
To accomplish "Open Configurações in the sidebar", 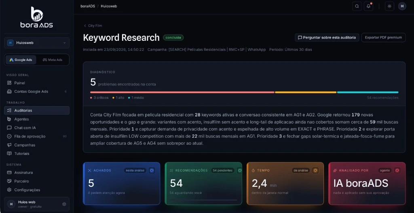I will pos(37,190).
